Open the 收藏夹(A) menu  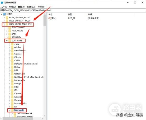pyautogui.click(x=31, y=7)
